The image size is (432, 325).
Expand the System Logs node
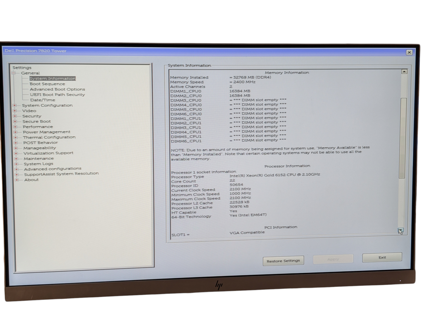pos(17,164)
